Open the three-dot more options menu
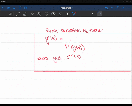This screenshot has width=132, height=106. (129, 8)
